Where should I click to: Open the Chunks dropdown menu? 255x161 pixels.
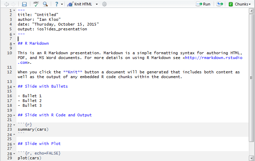[x=240, y=4]
